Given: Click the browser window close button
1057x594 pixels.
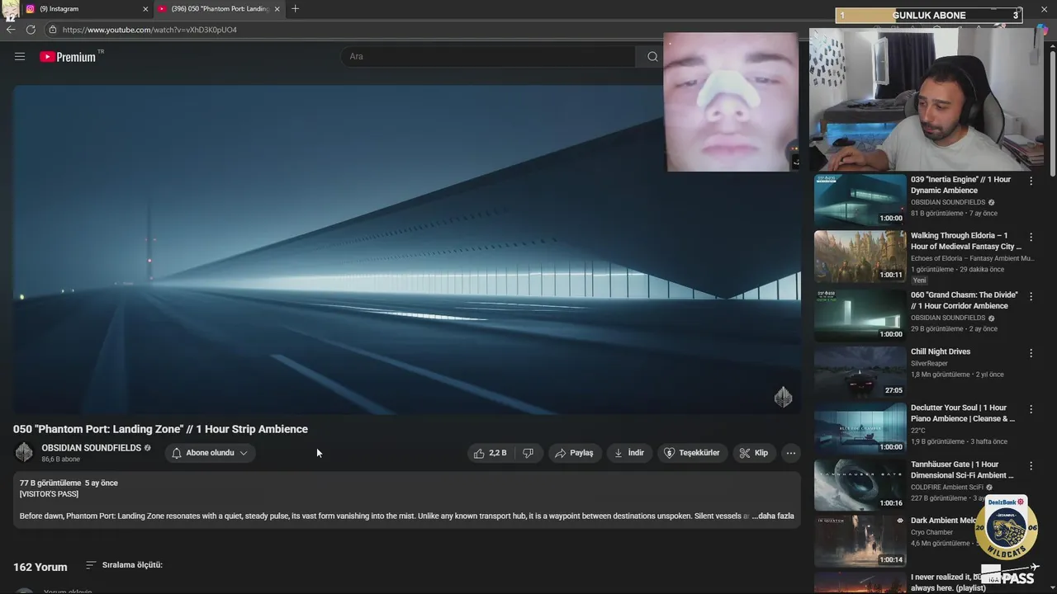Looking at the screenshot, I should coord(1044,9).
